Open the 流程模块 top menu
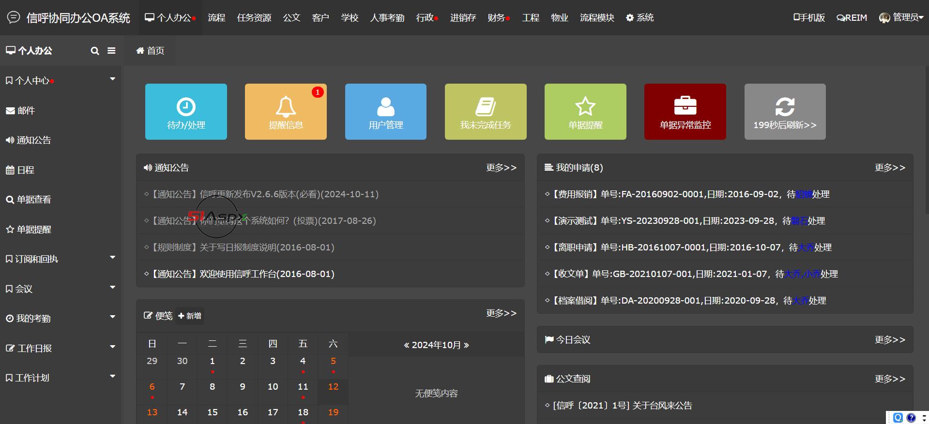This screenshot has width=929, height=424. [x=597, y=17]
